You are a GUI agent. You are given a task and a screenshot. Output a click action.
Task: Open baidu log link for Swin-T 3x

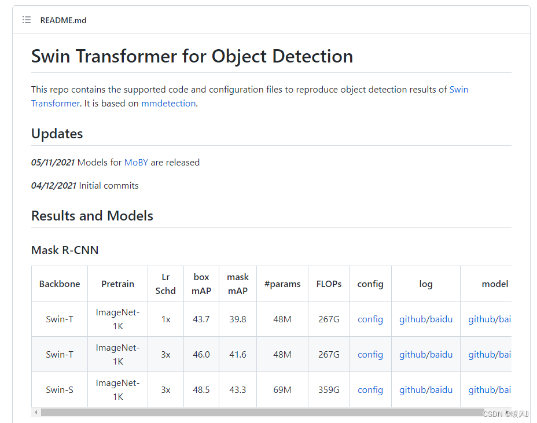tap(441, 355)
